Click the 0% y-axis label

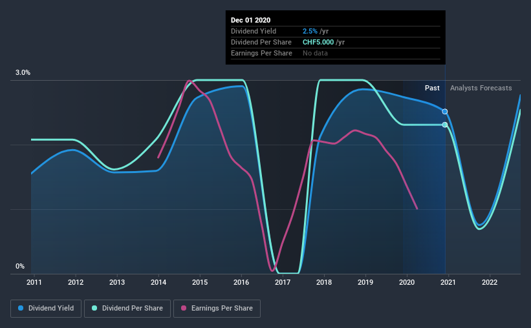click(x=20, y=267)
